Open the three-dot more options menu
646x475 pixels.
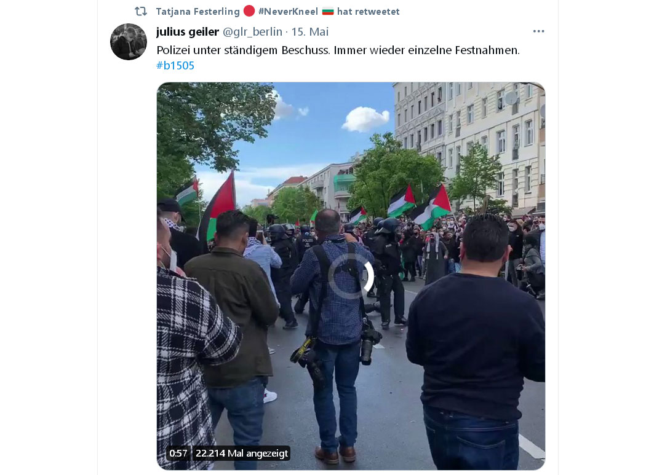click(x=538, y=31)
